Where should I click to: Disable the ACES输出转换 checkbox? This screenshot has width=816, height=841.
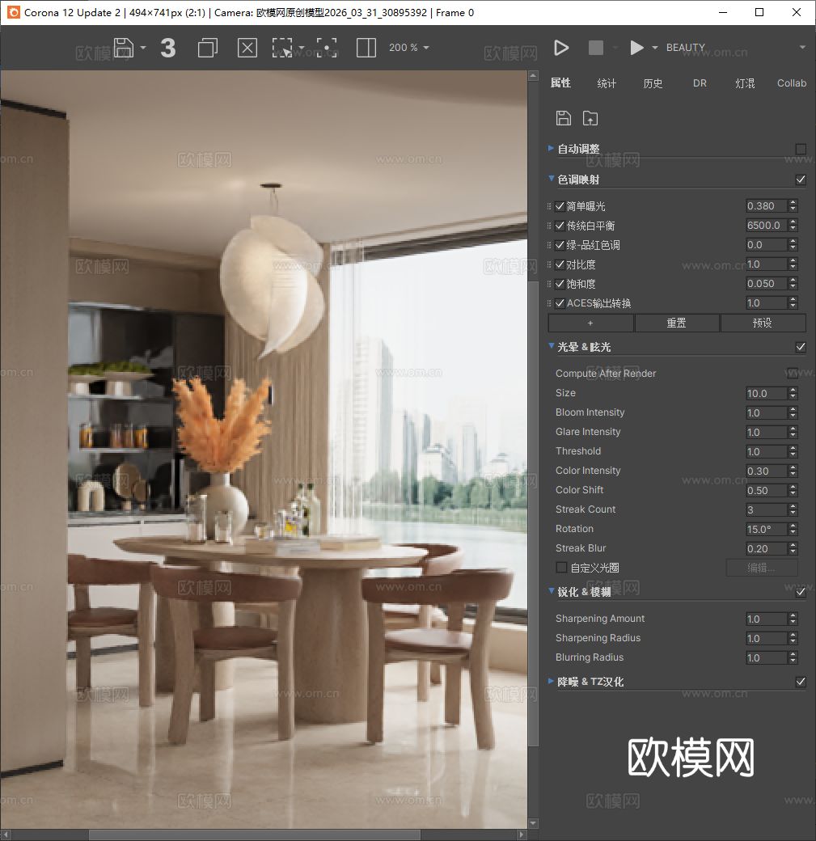(x=560, y=302)
